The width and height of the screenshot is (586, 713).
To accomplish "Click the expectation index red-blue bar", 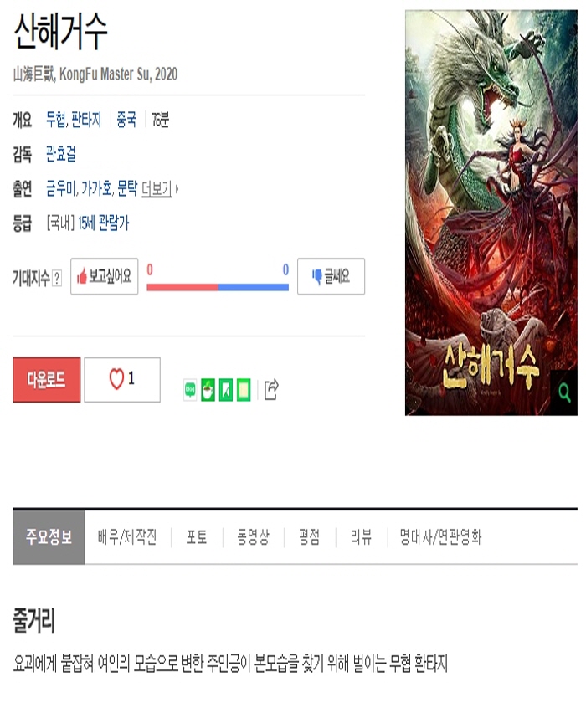I will pyautogui.click(x=218, y=287).
